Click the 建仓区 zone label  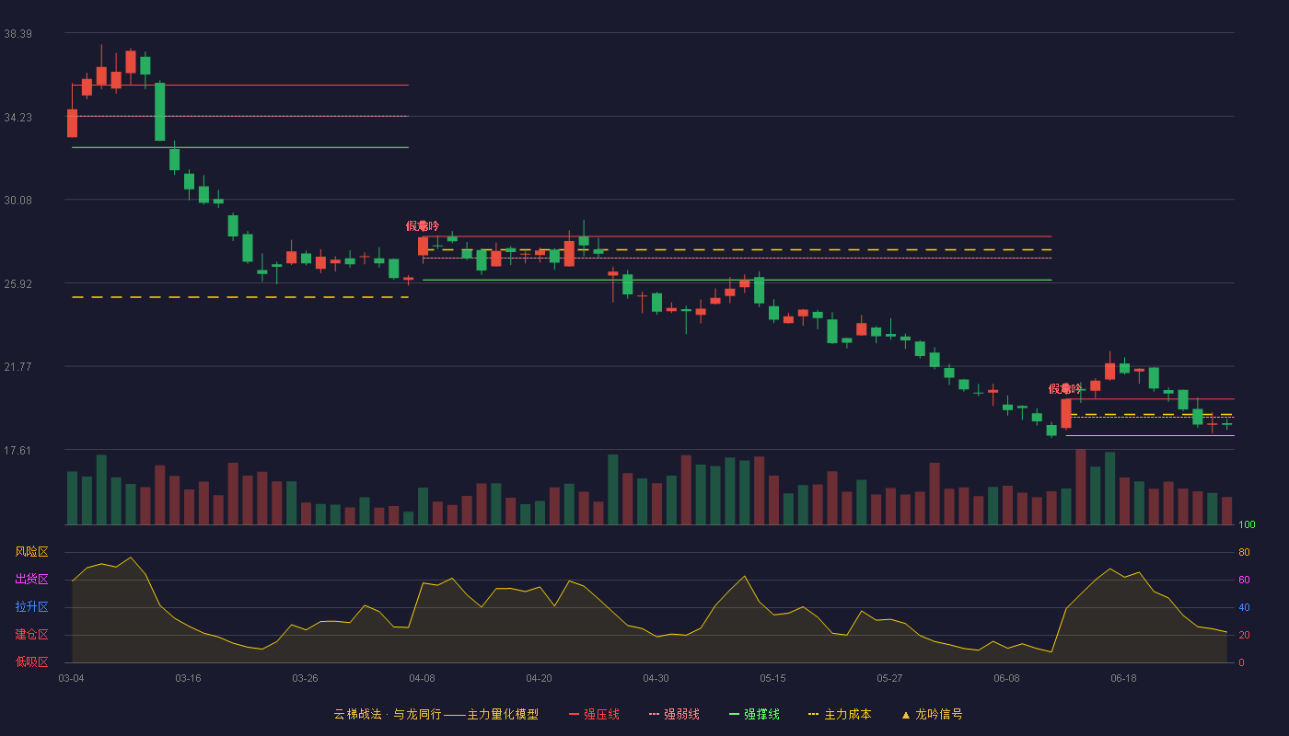32,635
